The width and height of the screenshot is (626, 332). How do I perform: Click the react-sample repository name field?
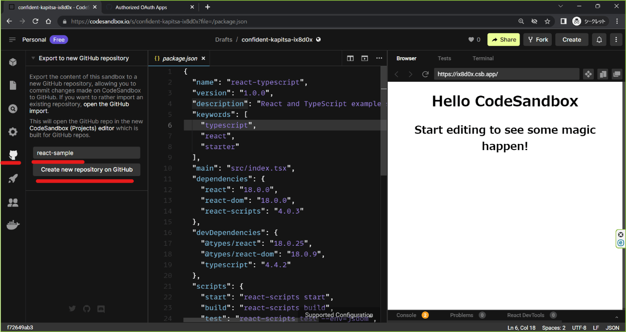87,153
